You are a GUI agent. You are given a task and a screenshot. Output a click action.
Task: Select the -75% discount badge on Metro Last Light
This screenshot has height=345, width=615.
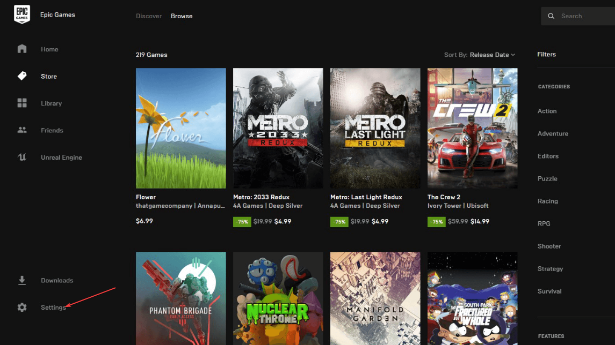339,221
